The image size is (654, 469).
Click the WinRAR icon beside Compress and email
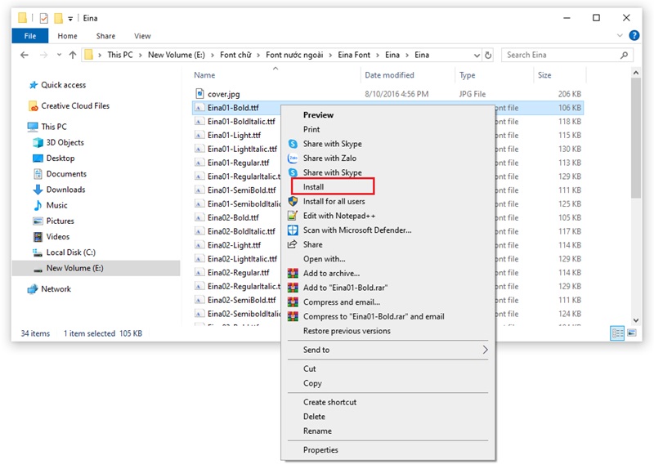pyautogui.click(x=293, y=301)
